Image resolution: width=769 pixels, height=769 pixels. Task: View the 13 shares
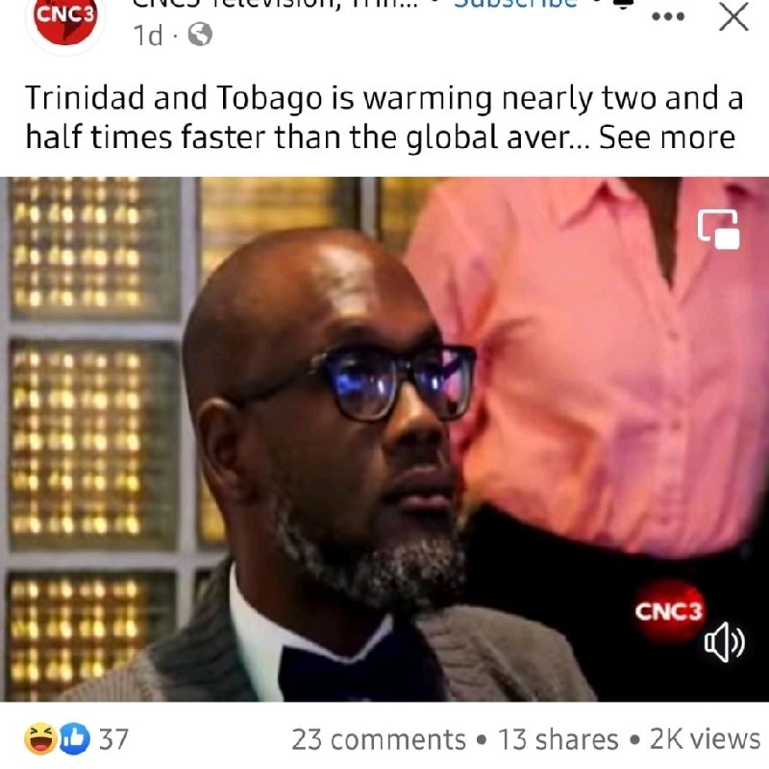click(558, 739)
